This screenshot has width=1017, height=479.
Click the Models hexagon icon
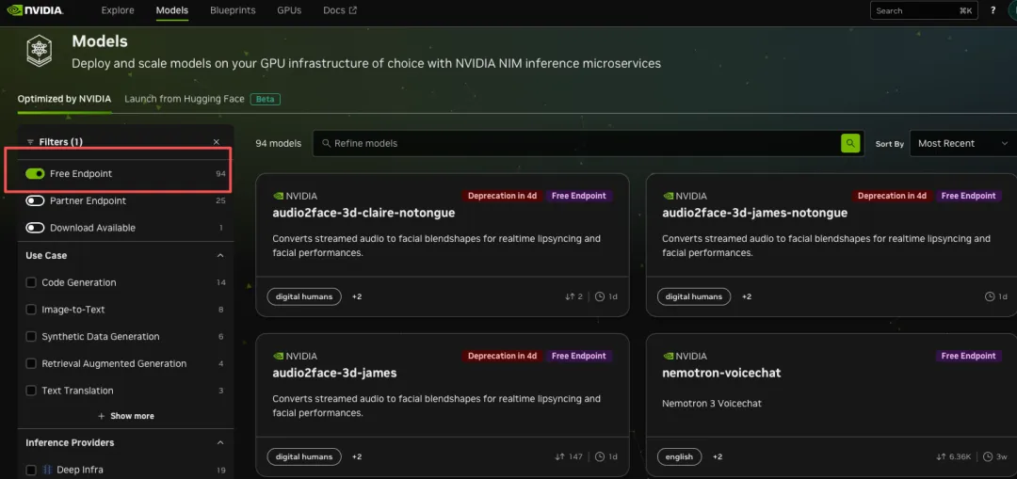click(x=40, y=51)
